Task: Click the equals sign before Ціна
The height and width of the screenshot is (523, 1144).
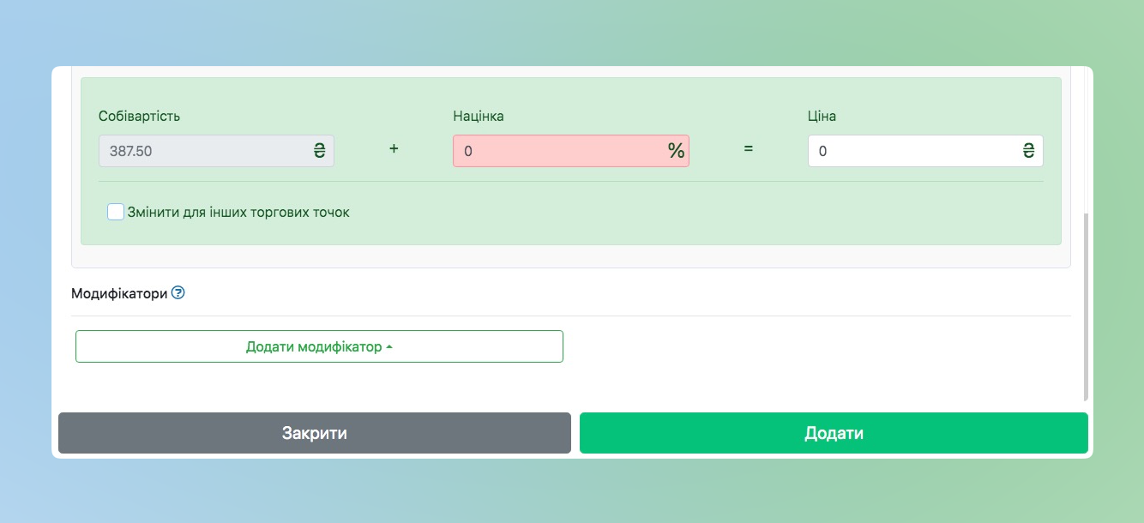Action: tap(748, 148)
